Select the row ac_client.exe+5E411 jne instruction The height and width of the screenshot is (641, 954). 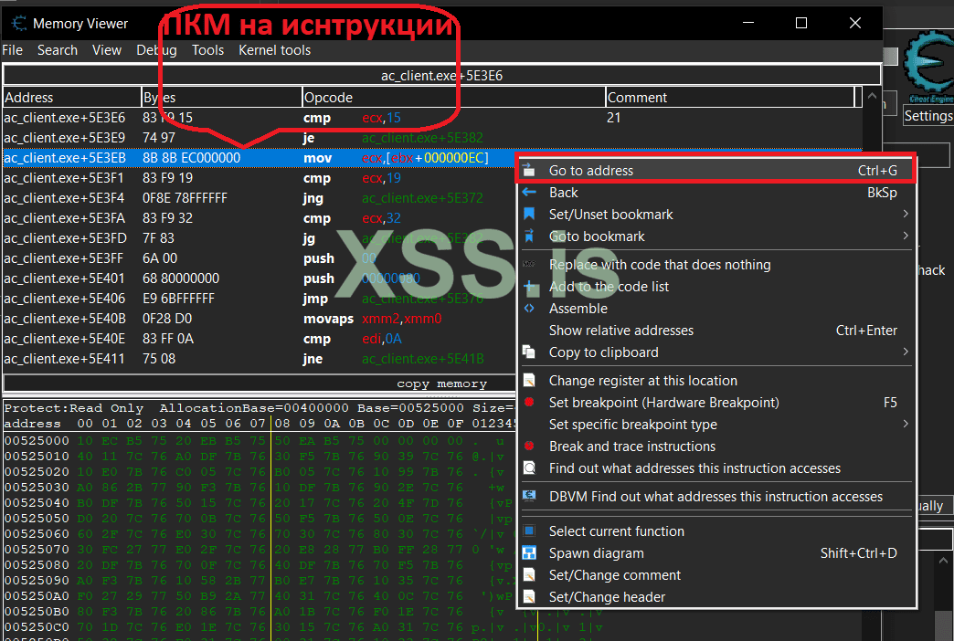(260, 358)
